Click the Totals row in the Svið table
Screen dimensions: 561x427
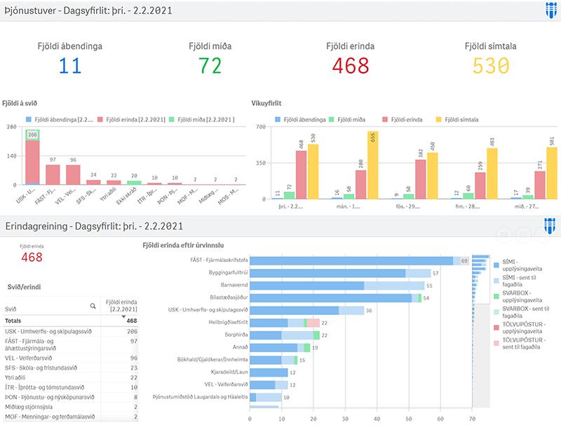coord(71,321)
